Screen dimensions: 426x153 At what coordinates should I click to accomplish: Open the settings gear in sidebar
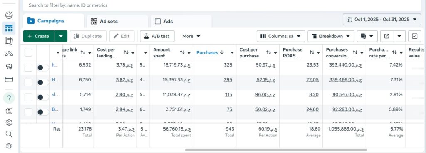pyautogui.click(x=9, y=123)
